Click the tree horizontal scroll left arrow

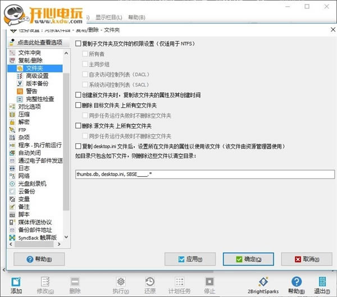pos(11,244)
